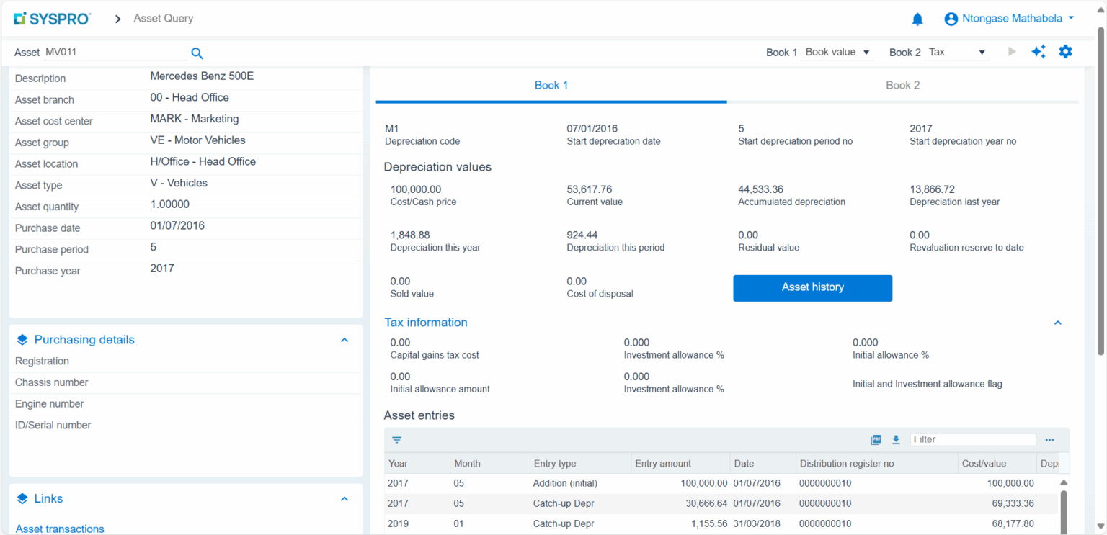Image resolution: width=1107 pixels, height=535 pixels.
Task: Open the Asset transactions link
Action: pos(60,529)
